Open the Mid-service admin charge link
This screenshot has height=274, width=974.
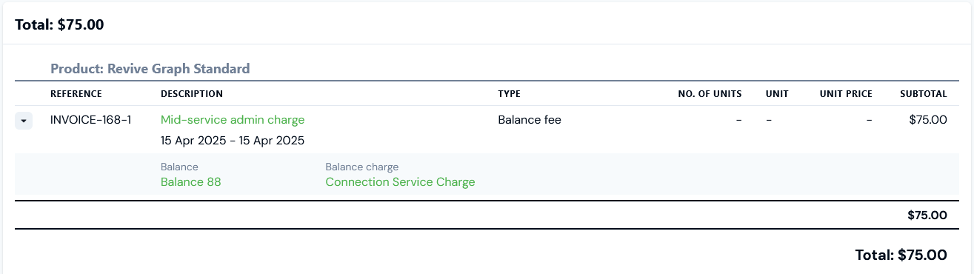pos(233,120)
